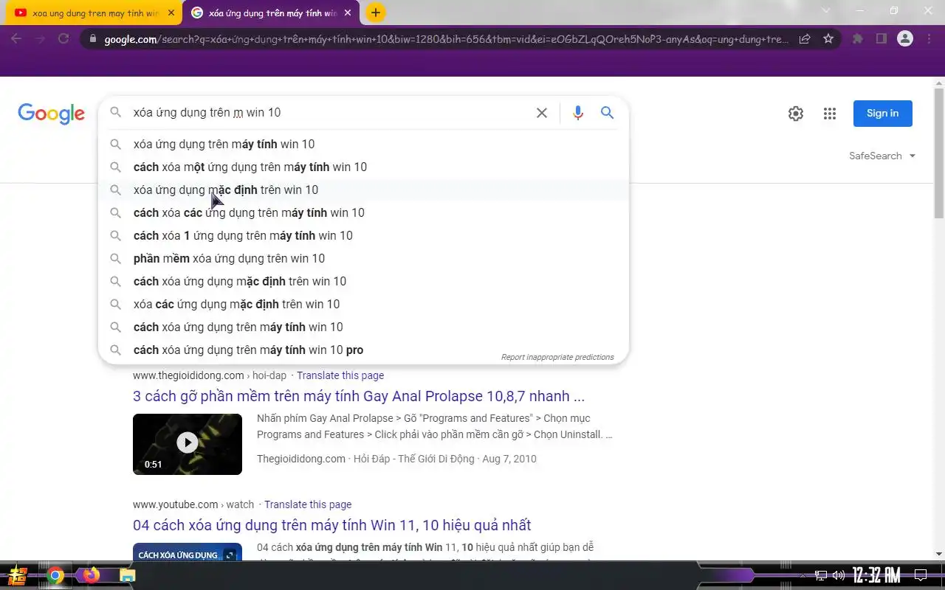This screenshot has width=945, height=590.
Task: Select the Google search results tab
Action: pyautogui.click(x=271, y=13)
